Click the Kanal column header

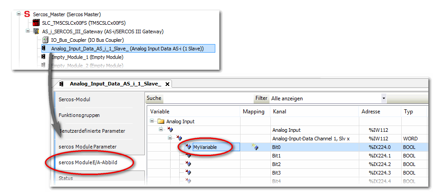(x=314, y=112)
